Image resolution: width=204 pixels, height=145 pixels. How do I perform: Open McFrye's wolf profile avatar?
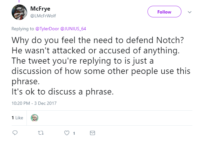pos(19,12)
